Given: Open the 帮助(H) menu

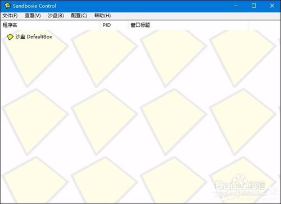Looking at the screenshot, I should pyautogui.click(x=102, y=16).
